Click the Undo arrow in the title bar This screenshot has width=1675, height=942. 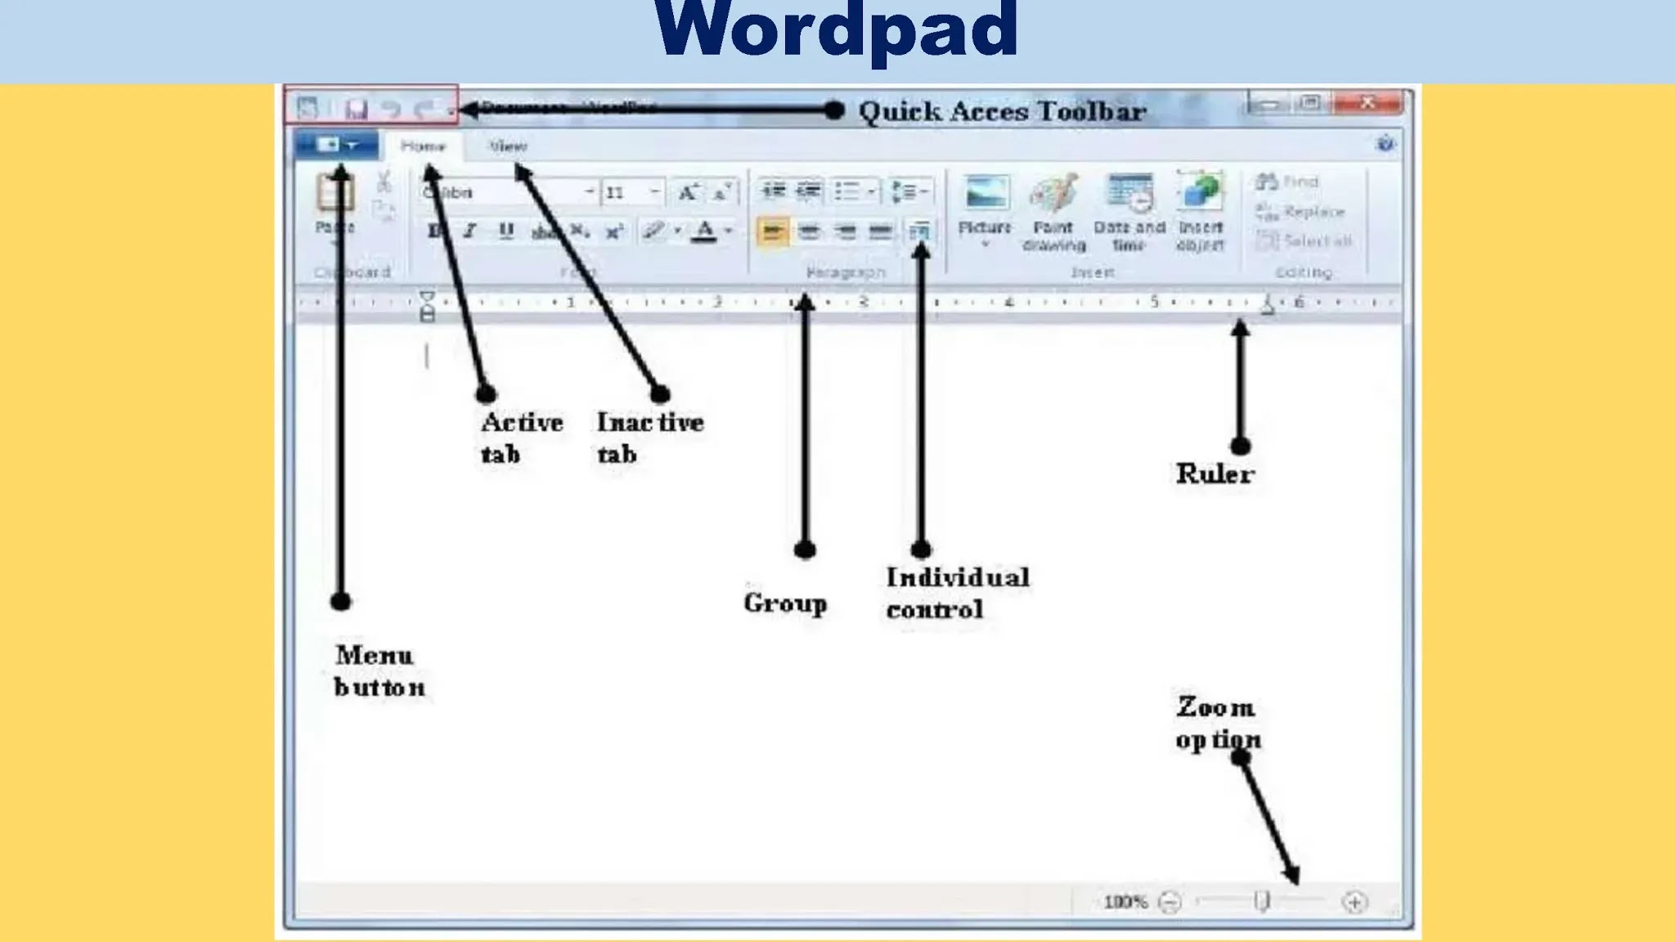(391, 109)
